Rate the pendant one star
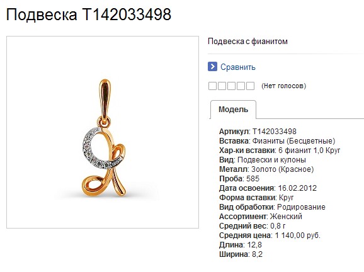This screenshot has width=364, height=272. (212, 86)
